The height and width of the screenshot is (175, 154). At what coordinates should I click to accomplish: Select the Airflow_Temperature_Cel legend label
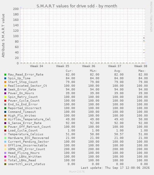point(29,119)
